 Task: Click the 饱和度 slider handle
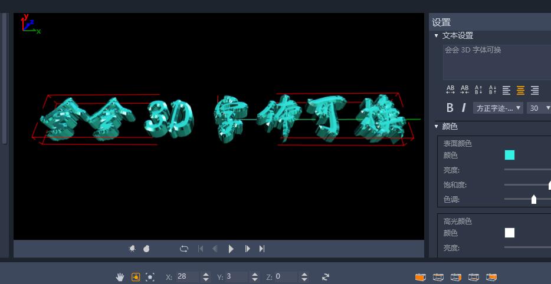coord(550,185)
